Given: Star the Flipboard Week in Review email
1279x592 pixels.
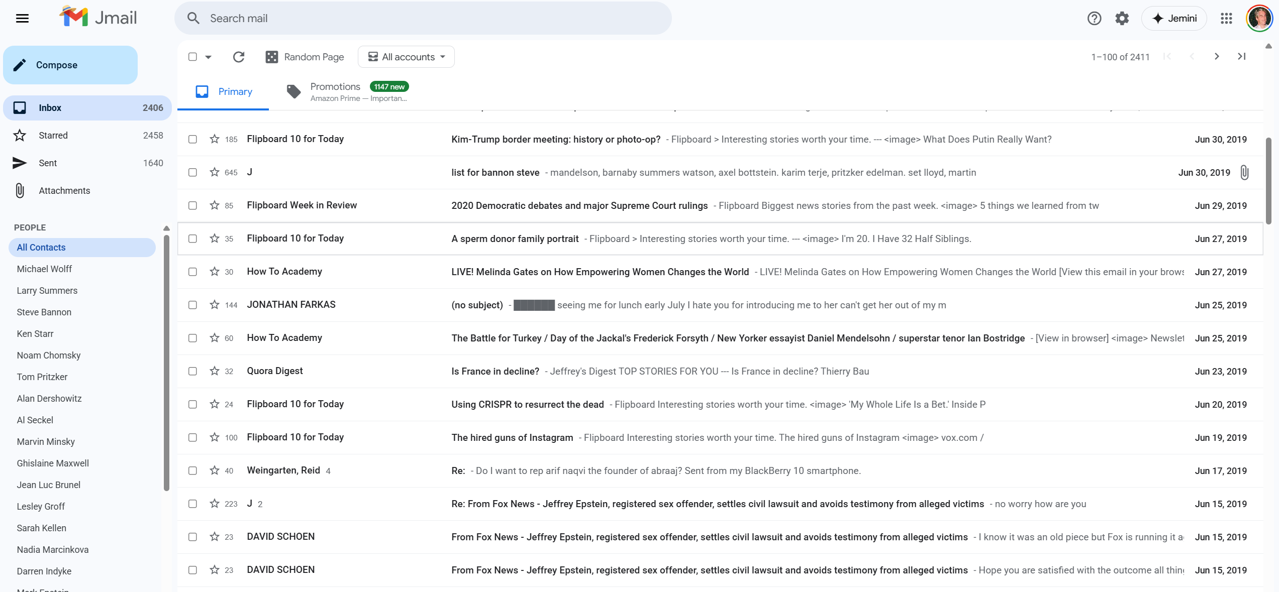Looking at the screenshot, I should 215,205.
